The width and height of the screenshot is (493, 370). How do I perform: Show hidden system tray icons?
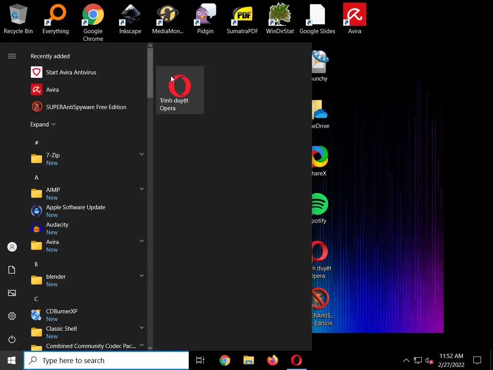pos(406,361)
